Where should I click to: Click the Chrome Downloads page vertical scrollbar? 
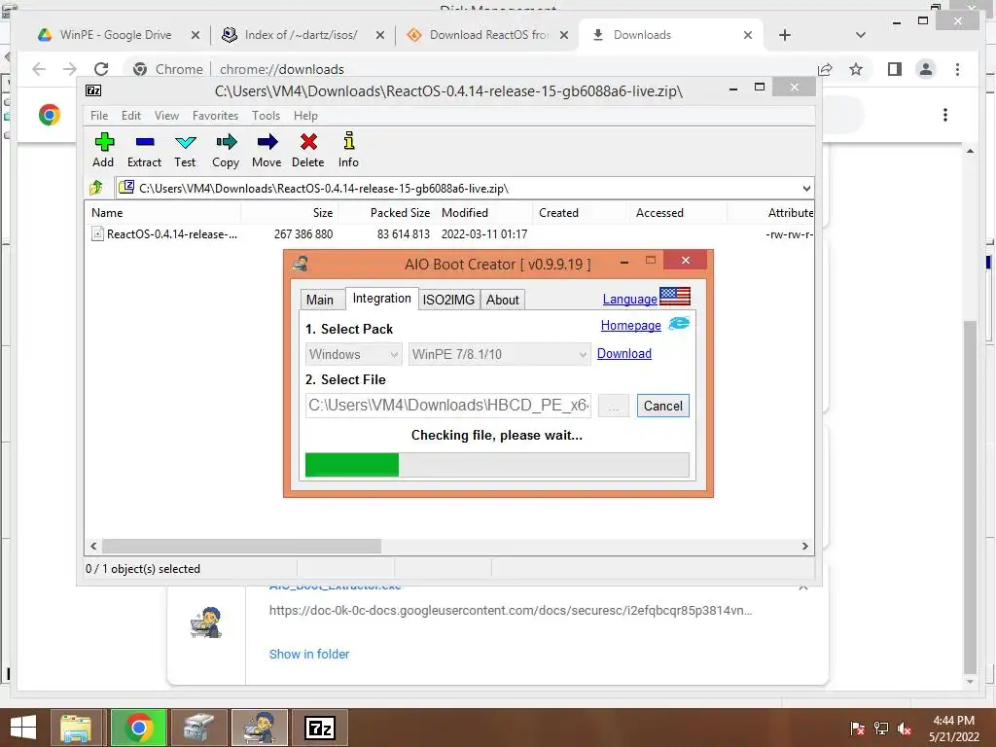point(970,497)
